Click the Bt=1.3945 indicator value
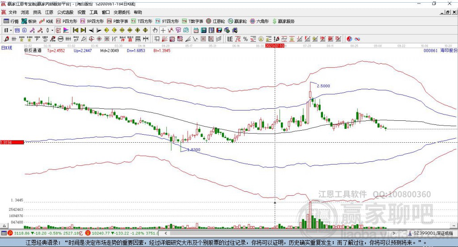 162,50
